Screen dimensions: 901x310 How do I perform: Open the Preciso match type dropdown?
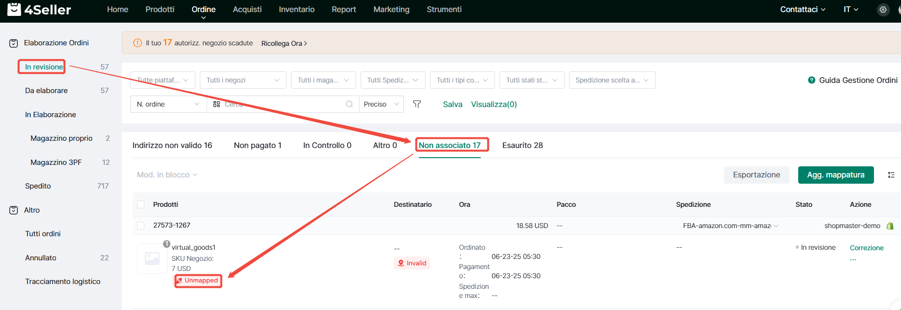(x=381, y=104)
